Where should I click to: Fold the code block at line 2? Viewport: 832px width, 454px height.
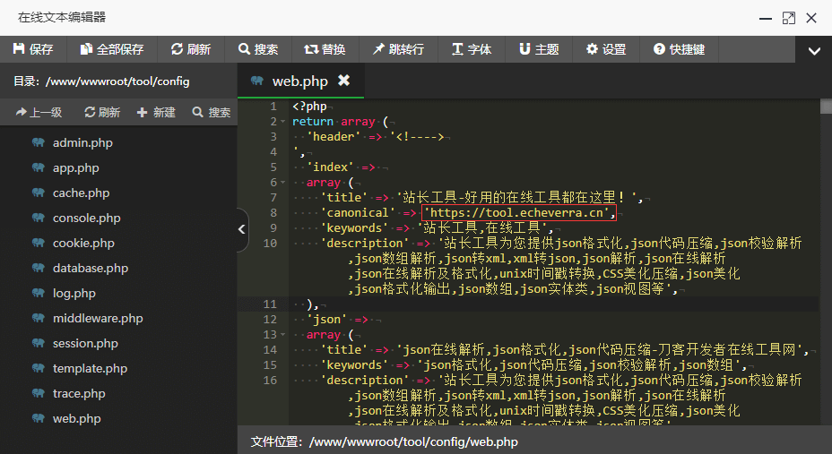[x=283, y=122]
